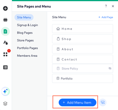118x110 pixels.
Task: Open the Signup & Login section
Action: click(27, 25)
